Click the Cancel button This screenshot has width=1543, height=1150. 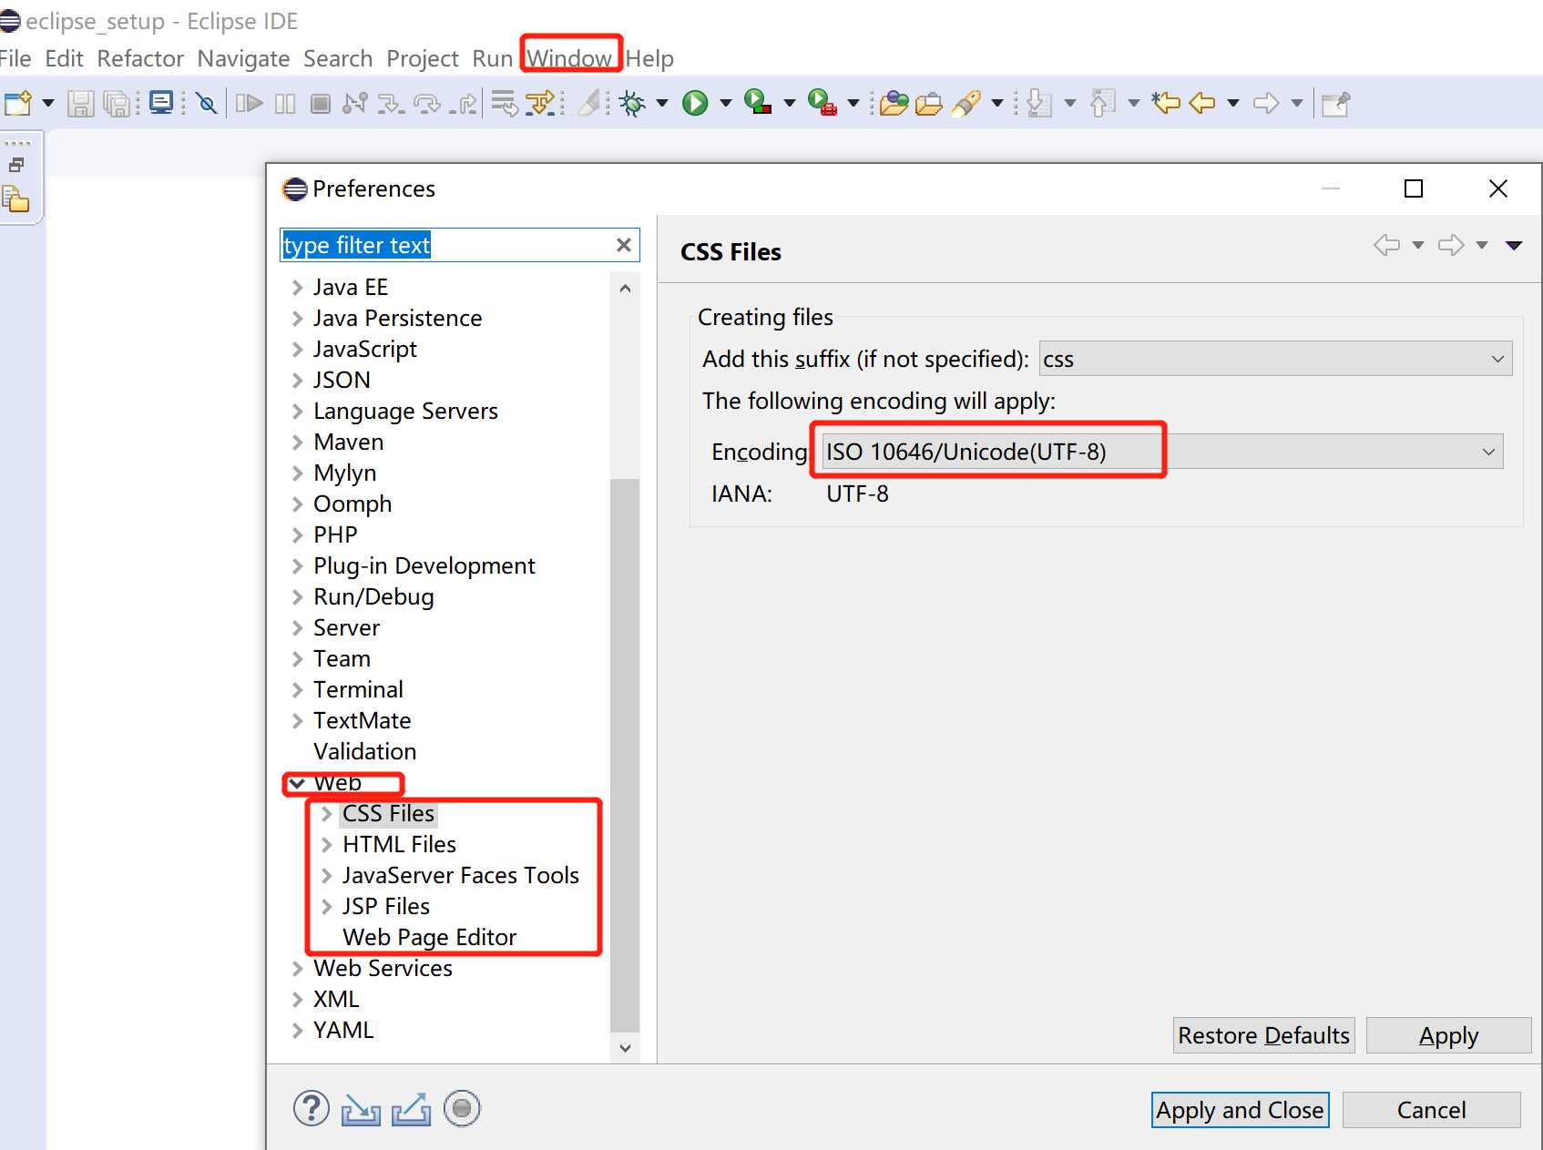[x=1431, y=1110]
